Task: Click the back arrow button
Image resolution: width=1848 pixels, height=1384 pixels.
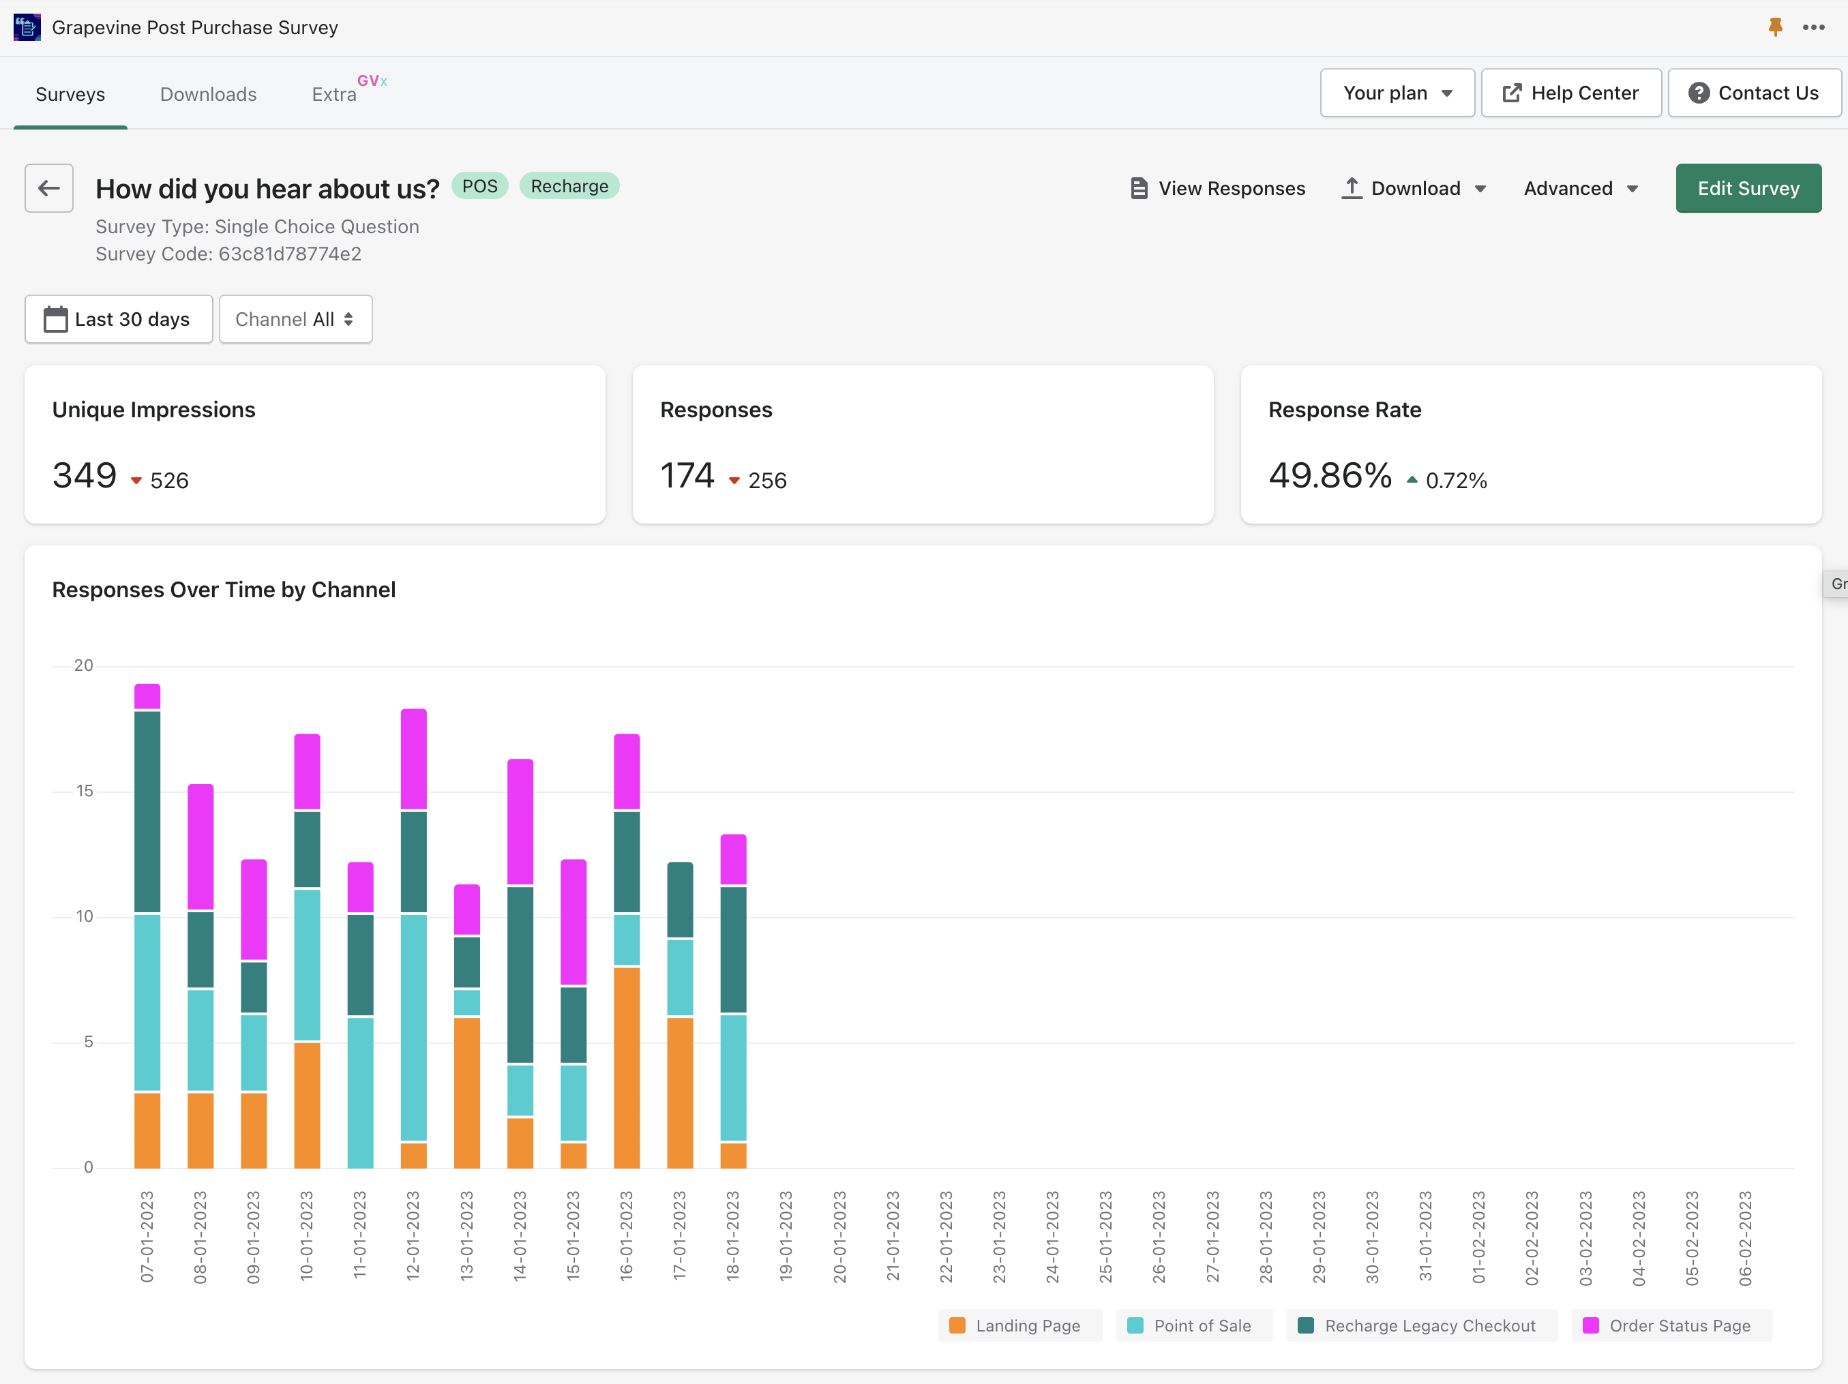Action: point(48,188)
